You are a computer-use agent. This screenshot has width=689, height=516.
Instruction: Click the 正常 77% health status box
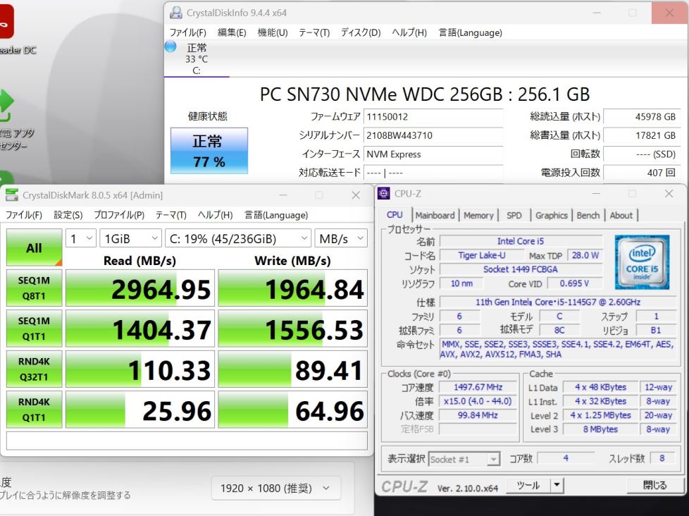pos(209,151)
